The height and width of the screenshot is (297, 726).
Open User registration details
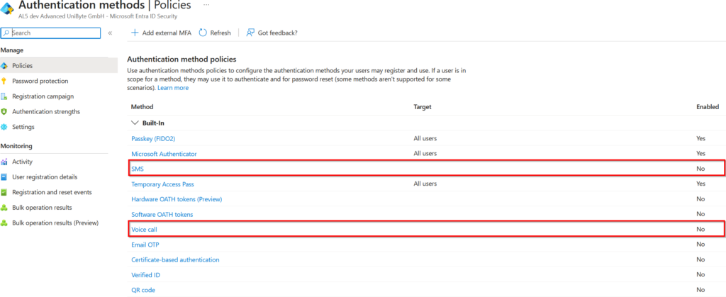45,176
